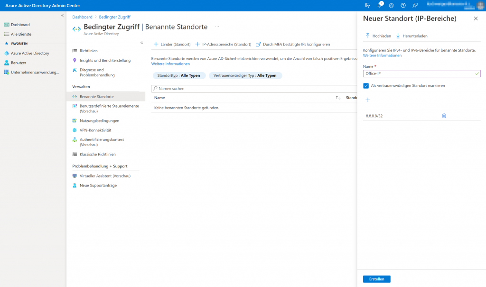Click the Erstellen button
The image size is (486, 287).
click(376, 279)
